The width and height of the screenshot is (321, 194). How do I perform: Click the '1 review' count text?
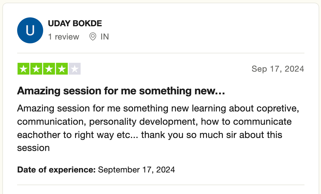(x=64, y=37)
